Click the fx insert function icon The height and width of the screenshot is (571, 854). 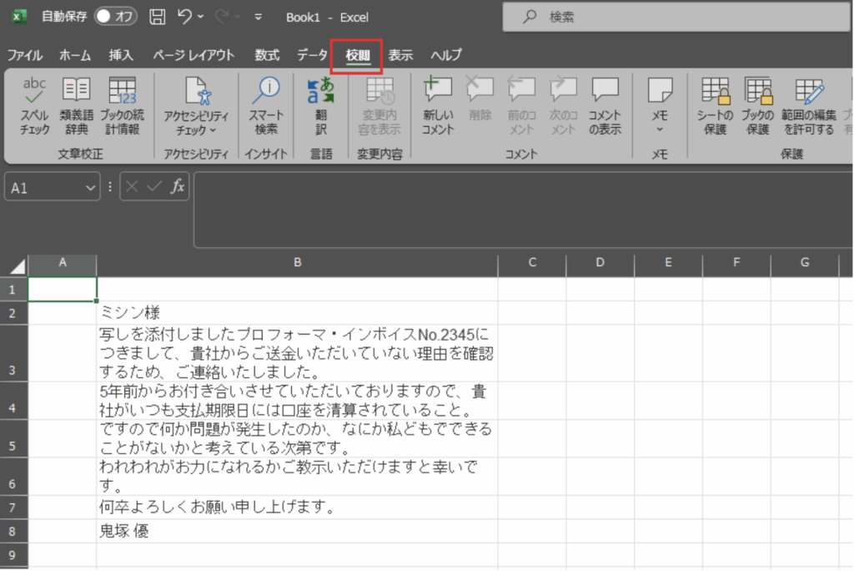tap(178, 187)
